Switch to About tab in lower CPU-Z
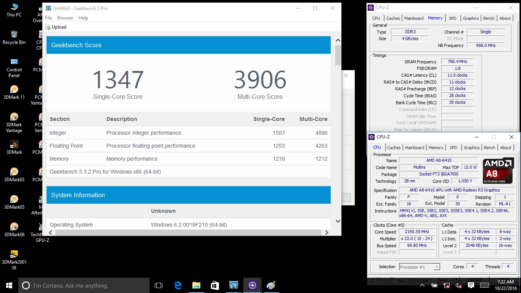This screenshot has width=521, height=293. tap(506, 148)
